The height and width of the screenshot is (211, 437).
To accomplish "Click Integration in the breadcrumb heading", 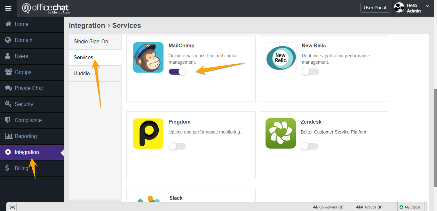I will click(x=87, y=26).
